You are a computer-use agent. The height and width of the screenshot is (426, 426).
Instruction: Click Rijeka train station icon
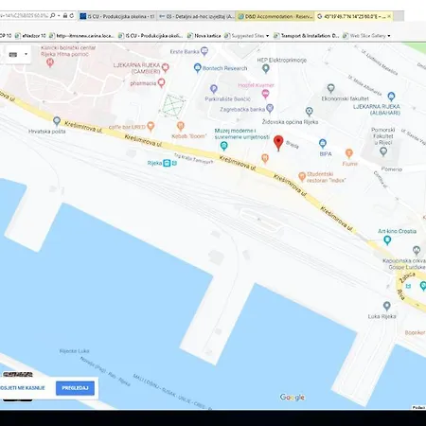(x=167, y=163)
